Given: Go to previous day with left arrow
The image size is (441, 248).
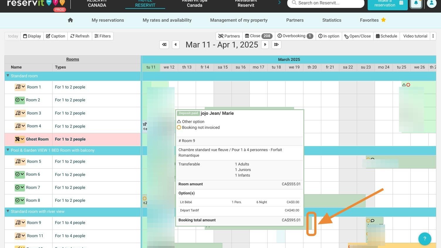Looking at the screenshot, I should (176, 45).
